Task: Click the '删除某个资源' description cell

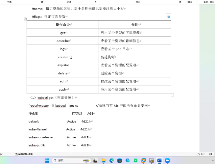Action: [x=135, y=73]
